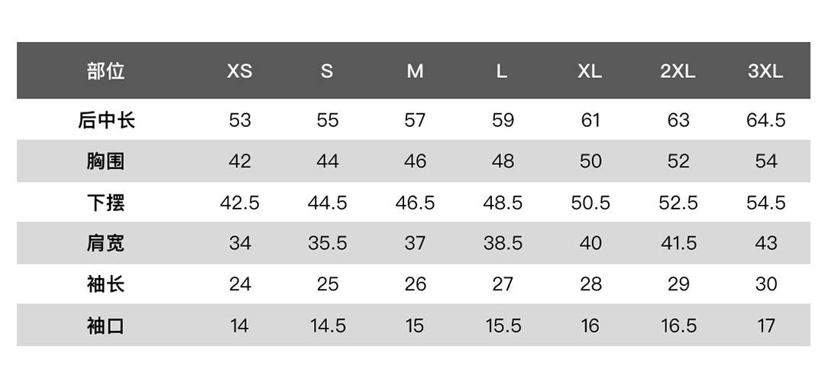Click the 肩宽 row label
The height and width of the screenshot is (389, 825).
tap(105, 243)
